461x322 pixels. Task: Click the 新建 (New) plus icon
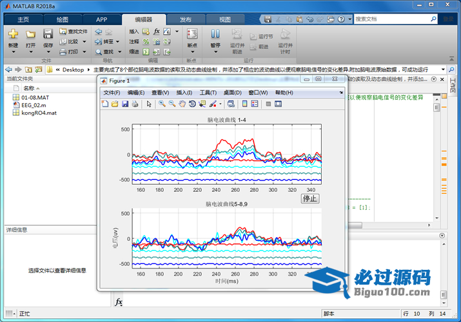pyautogui.click(x=13, y=34)
